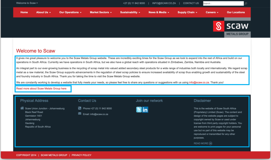Expand the Supply Chain dropdown menu
This screenshot has width=271, height=160.
[187, 12]
